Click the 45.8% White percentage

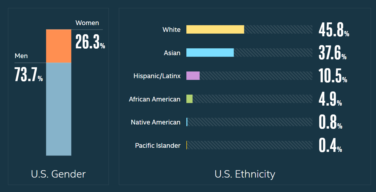pos(334,30)
